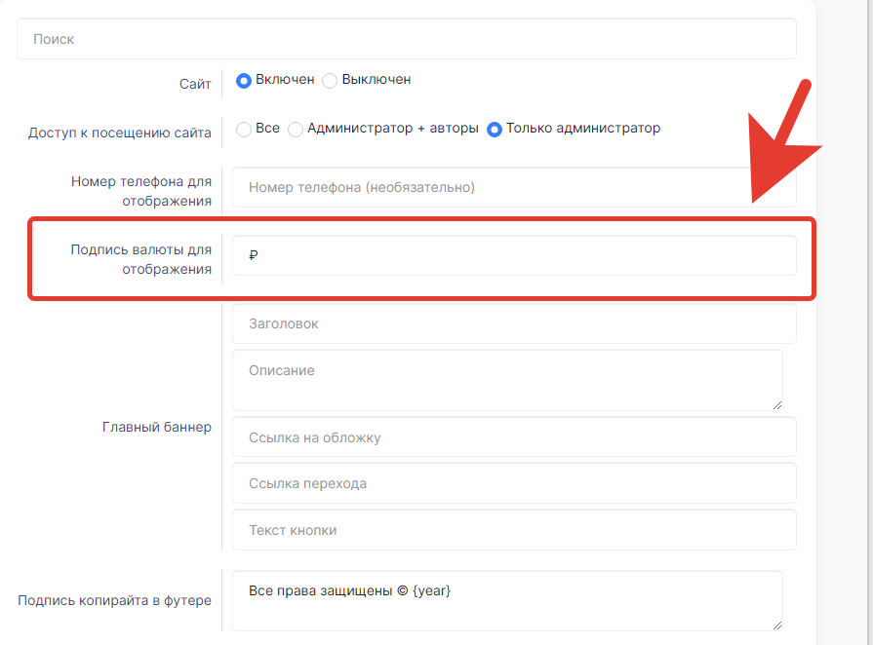
Task: Click the Поиск search field
Action: (x=407, y=39)
